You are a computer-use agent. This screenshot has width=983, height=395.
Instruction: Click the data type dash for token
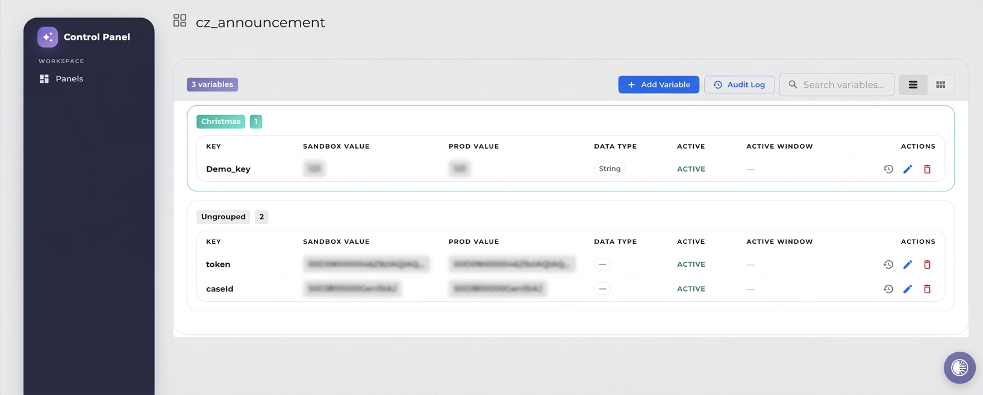click(602, 264)
